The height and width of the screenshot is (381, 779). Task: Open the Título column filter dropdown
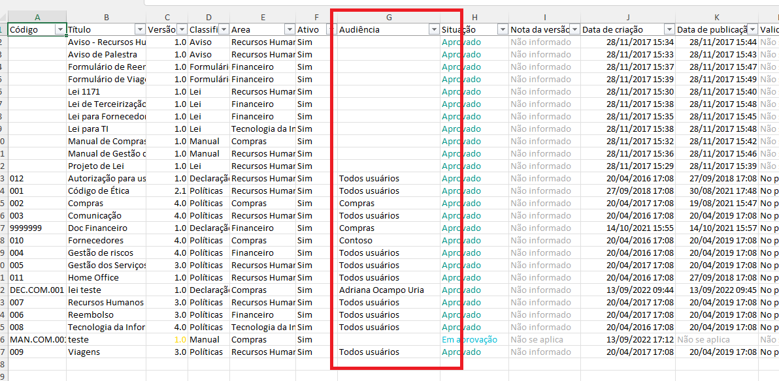(x=140, y=30)
